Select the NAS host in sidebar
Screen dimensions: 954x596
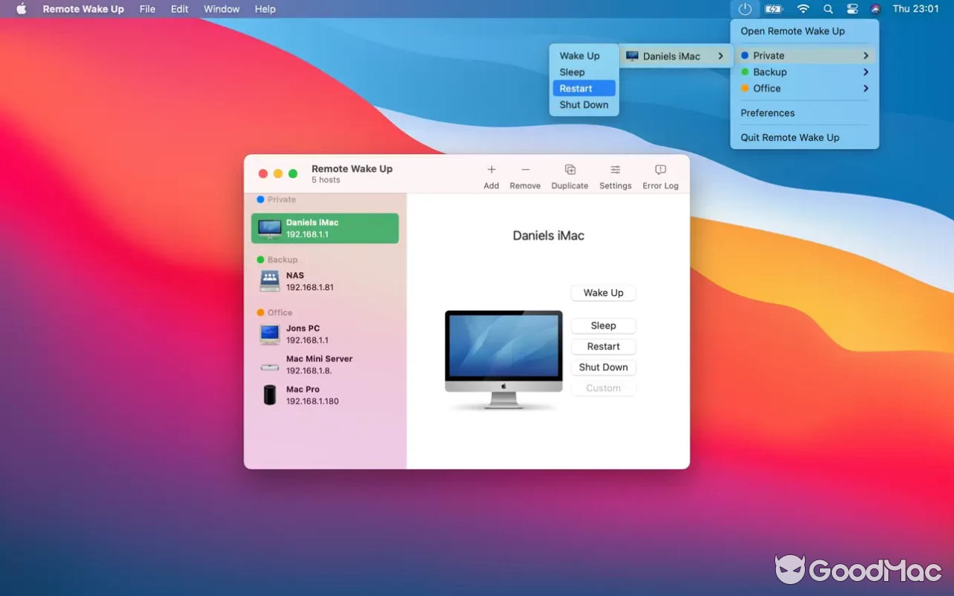(x=325, y=281)
